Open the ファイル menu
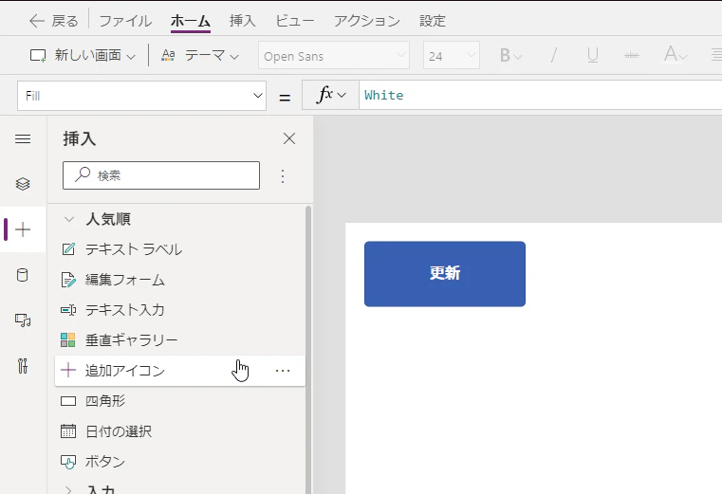This screenshot has width=722, height=494. [x=125, y=21]
